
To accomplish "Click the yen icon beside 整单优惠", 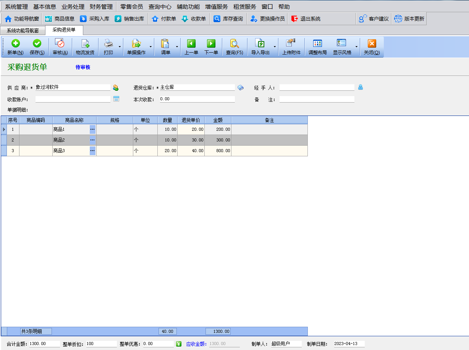I will pyautogui.click(x=179, y=344).
